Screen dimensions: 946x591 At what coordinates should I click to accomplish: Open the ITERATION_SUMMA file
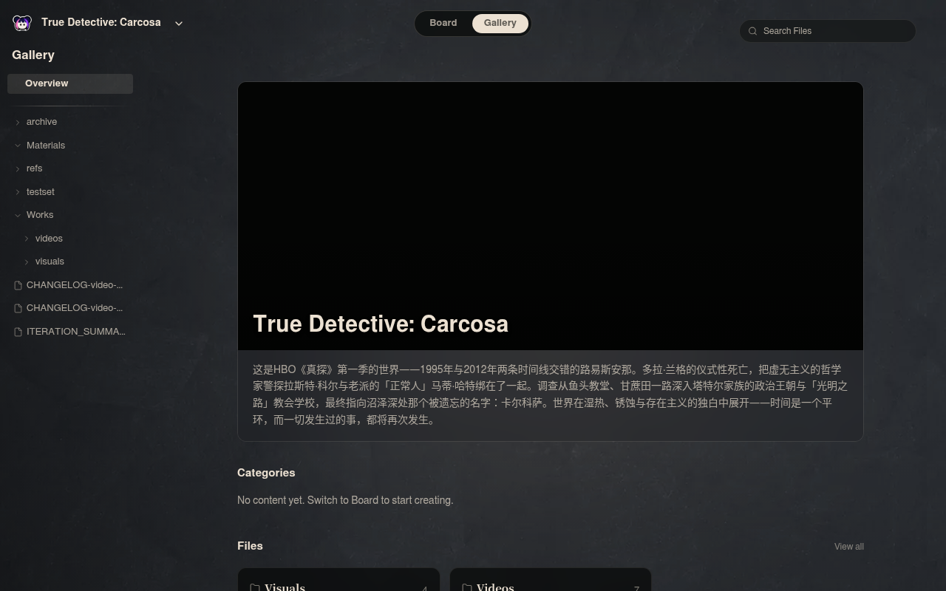[76, 332]
